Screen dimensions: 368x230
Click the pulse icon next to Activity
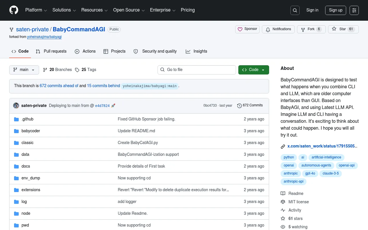(x=283, y=210)
